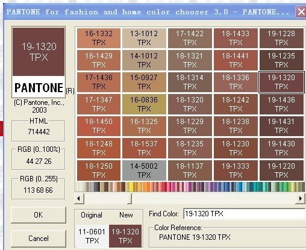Select swatch 18-1242 TPX
306x250 pixels.
pos(236,104)
